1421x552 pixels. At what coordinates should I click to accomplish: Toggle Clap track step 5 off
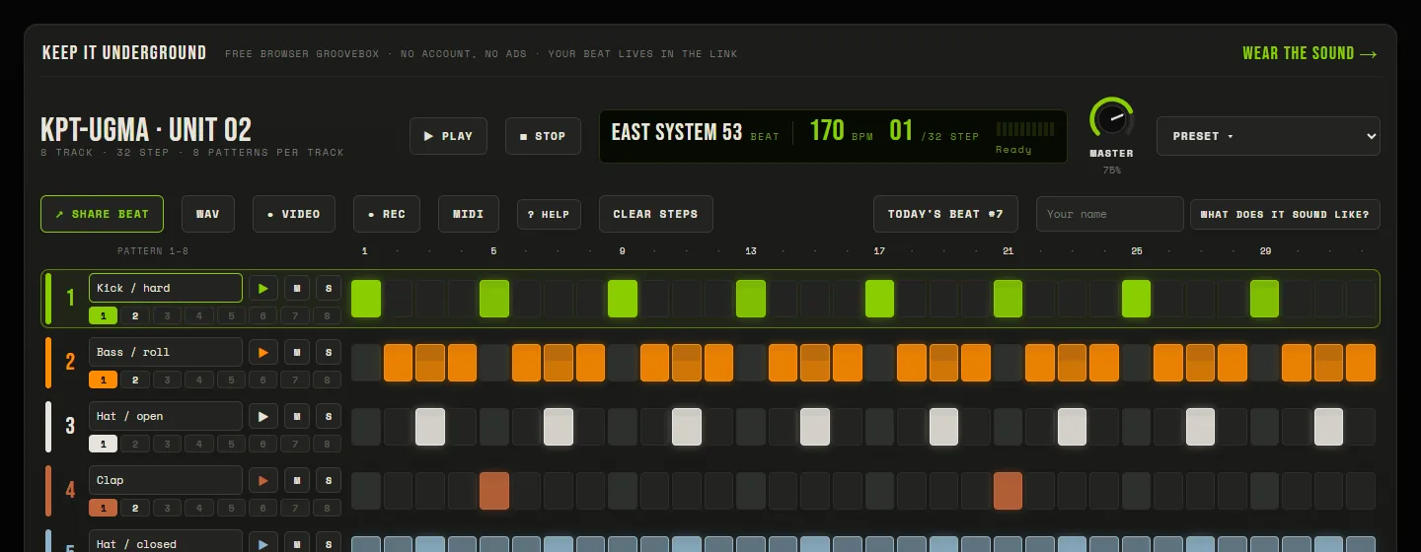(494, 491)
